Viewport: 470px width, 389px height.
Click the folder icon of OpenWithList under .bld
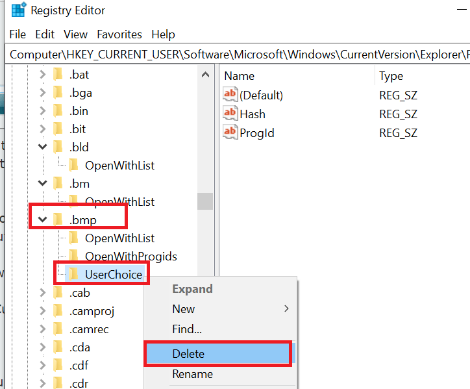(x=73, y=165)
